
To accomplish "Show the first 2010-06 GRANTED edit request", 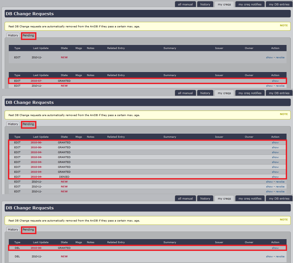I will tap(275, 143).
